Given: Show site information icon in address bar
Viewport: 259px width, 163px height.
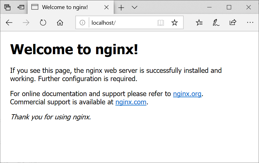Looking at the screenshot, I should [x=82, y=23].
